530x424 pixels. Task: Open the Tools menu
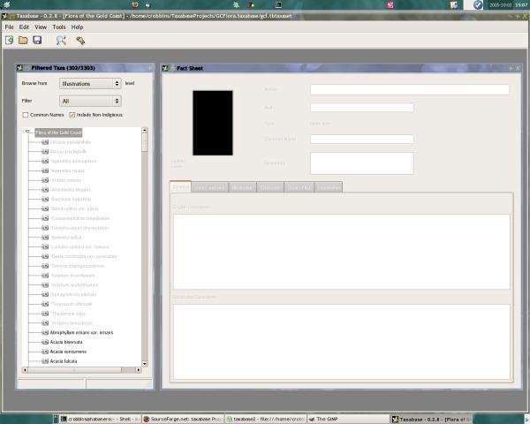coord(59,27)
